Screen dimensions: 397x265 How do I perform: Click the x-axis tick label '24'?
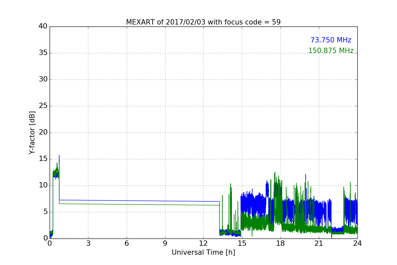(x=357, y=243)
